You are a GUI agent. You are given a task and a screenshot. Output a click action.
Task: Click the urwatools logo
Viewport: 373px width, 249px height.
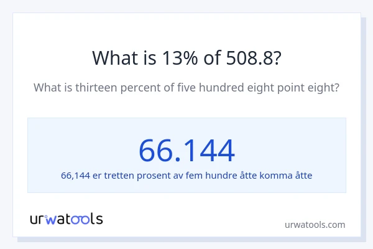click(67, 218)
